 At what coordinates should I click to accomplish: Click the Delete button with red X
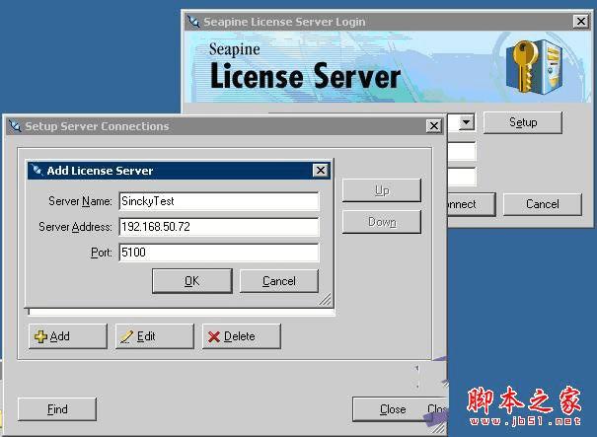242,336
